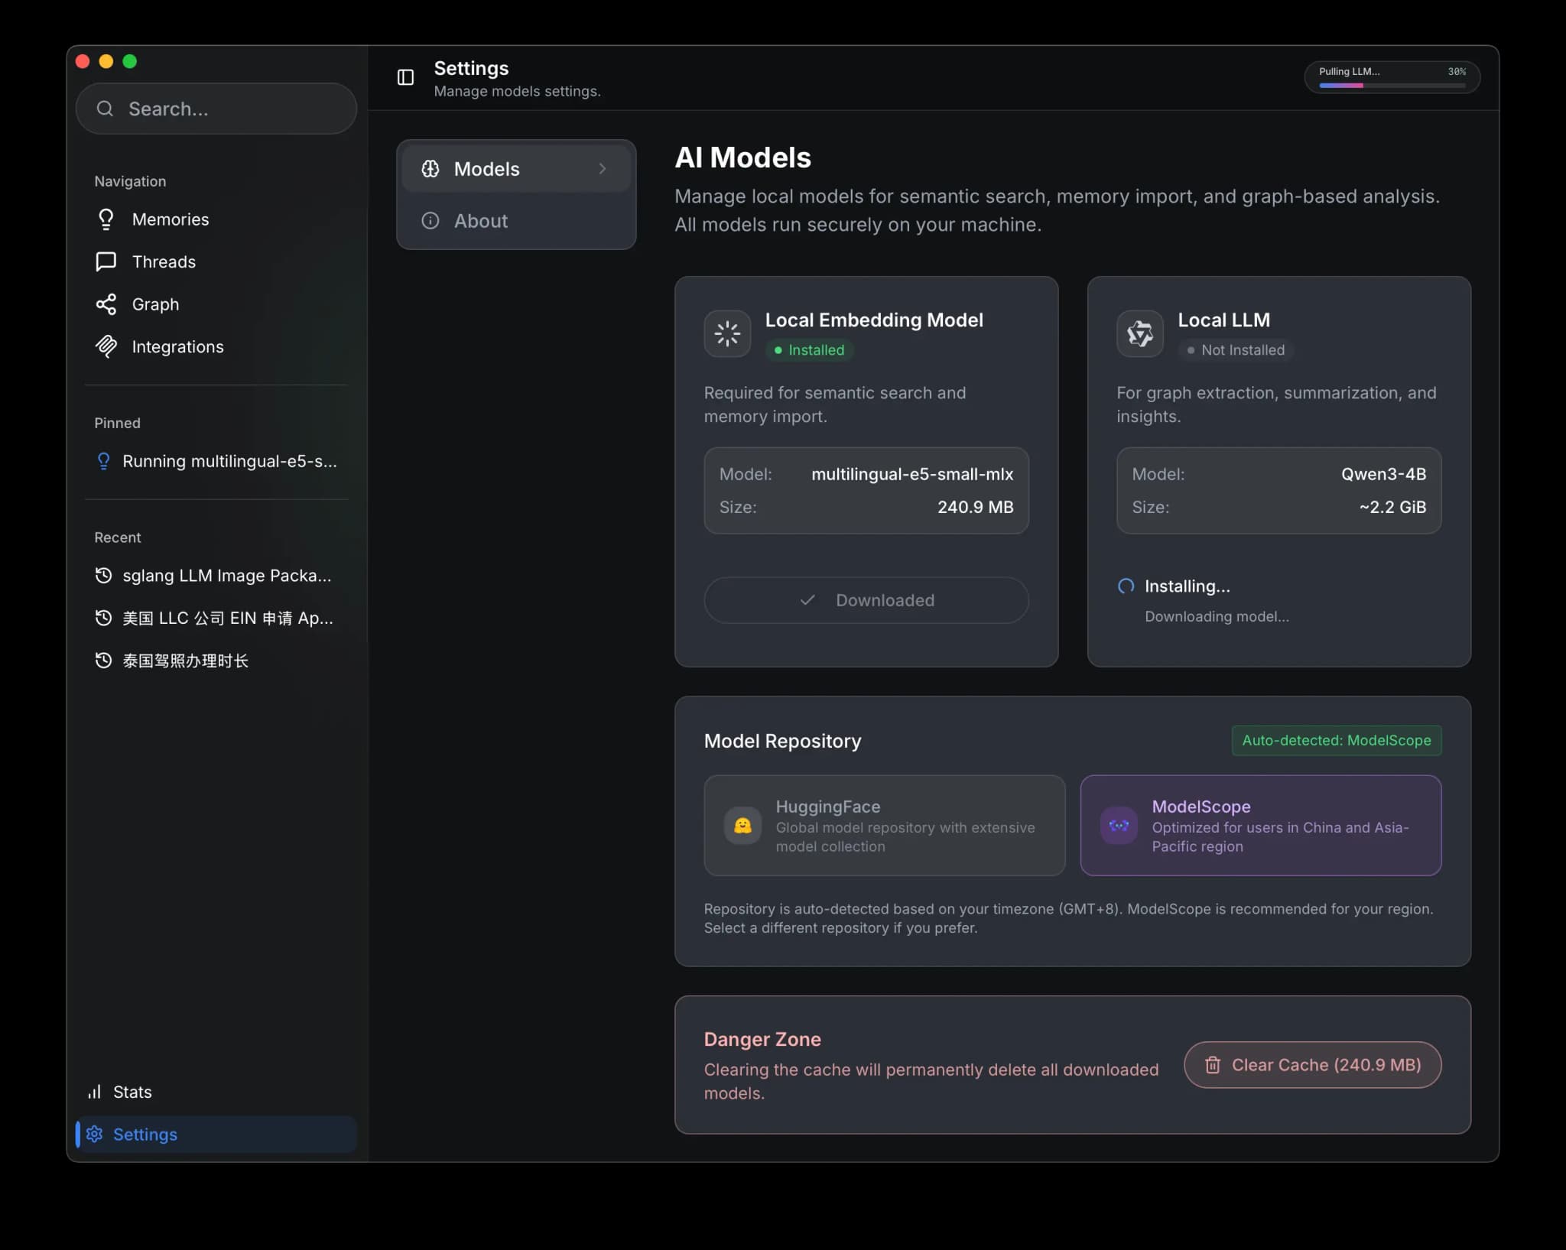Select HuggingFace as model repository
Viewport: 1566px width, 1250px height.
coord(884,826)
